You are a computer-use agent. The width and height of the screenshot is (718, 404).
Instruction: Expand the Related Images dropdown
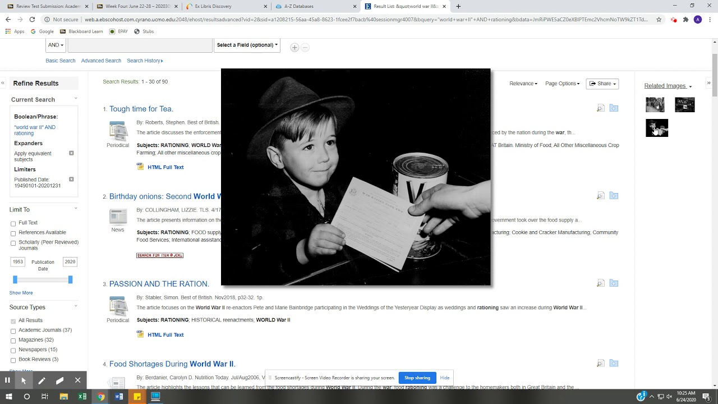[x=668, y=86]
